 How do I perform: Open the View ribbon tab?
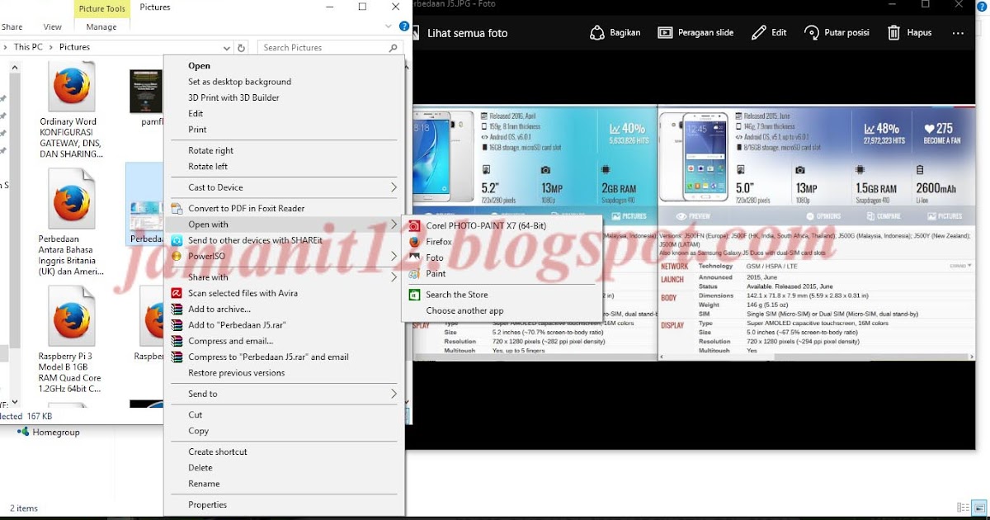52,27
